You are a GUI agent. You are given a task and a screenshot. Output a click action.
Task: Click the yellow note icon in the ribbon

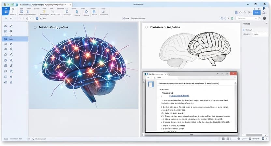[44, 12]
